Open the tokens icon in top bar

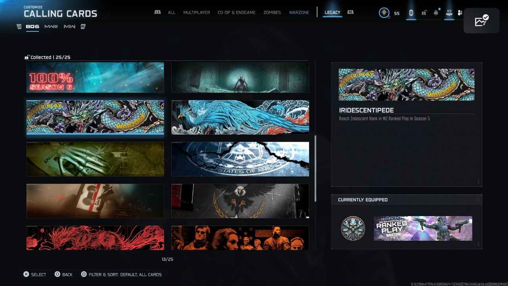[x=411, y=13]
